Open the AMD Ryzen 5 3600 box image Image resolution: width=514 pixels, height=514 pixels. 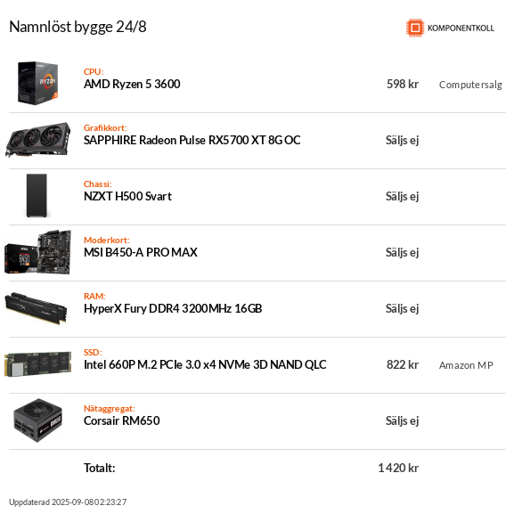pos(37,83)
